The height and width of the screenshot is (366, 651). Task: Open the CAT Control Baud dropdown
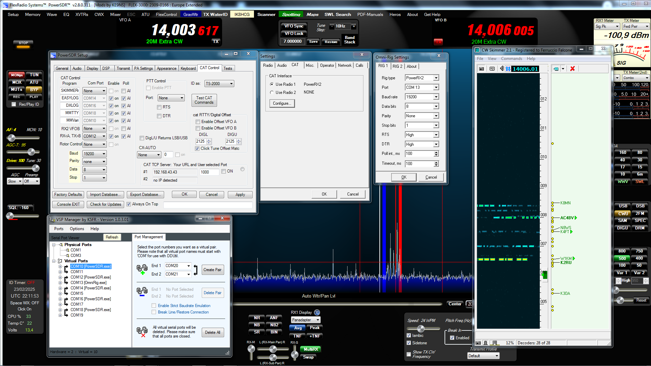(x=95, y=154)
